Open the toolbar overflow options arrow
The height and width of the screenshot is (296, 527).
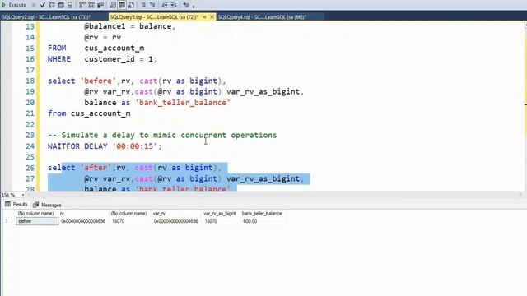click(194, 6)
